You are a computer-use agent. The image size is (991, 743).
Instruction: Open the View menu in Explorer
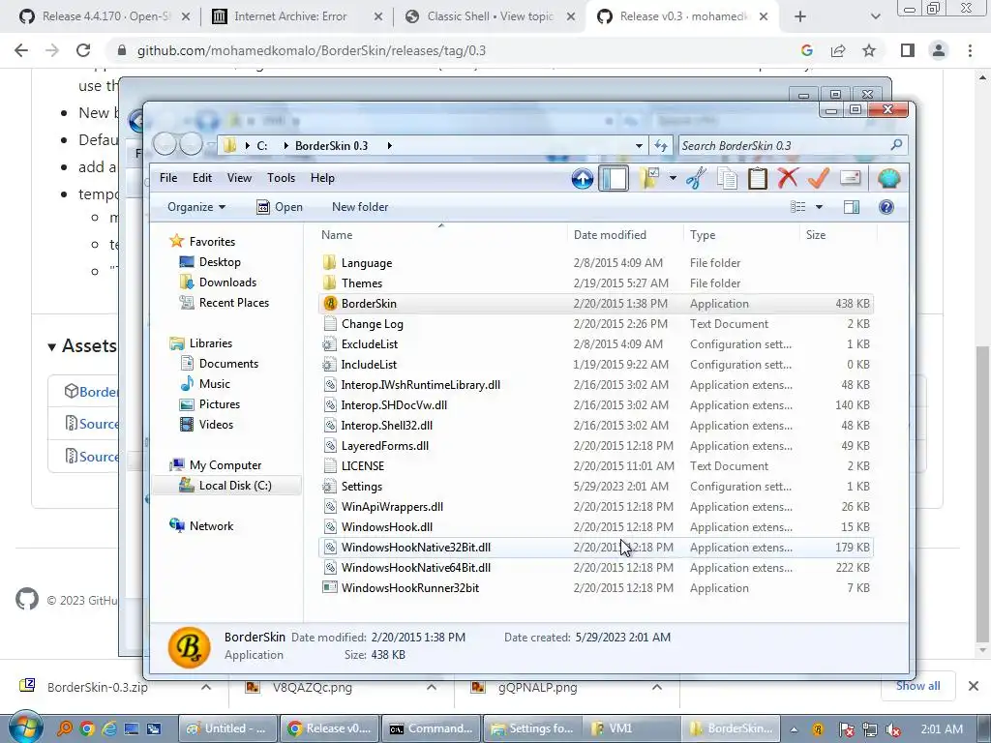tap(240, 178)
